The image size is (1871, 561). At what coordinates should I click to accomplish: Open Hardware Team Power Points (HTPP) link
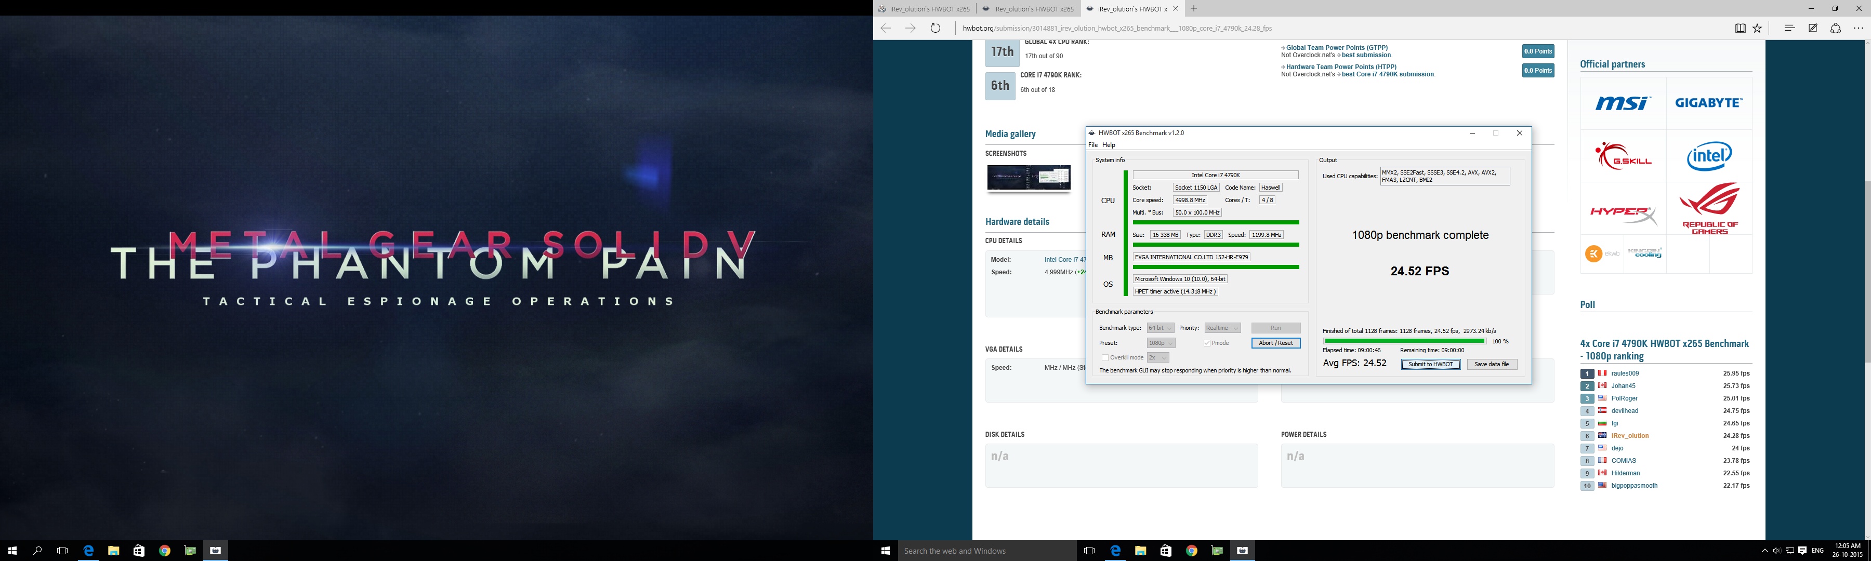coord(1341,67)
